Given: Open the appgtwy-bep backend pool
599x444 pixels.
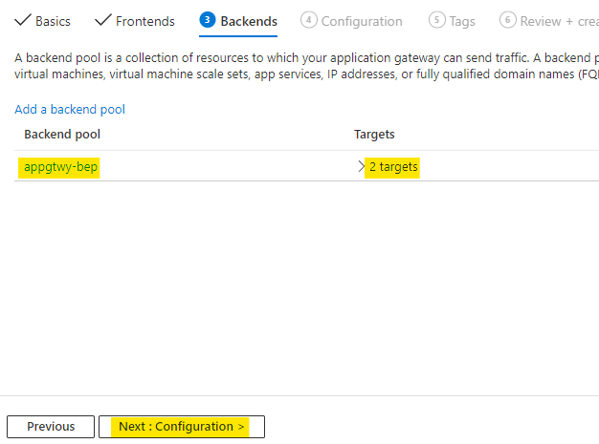Looking at the screenshot, I should (61, 167).
